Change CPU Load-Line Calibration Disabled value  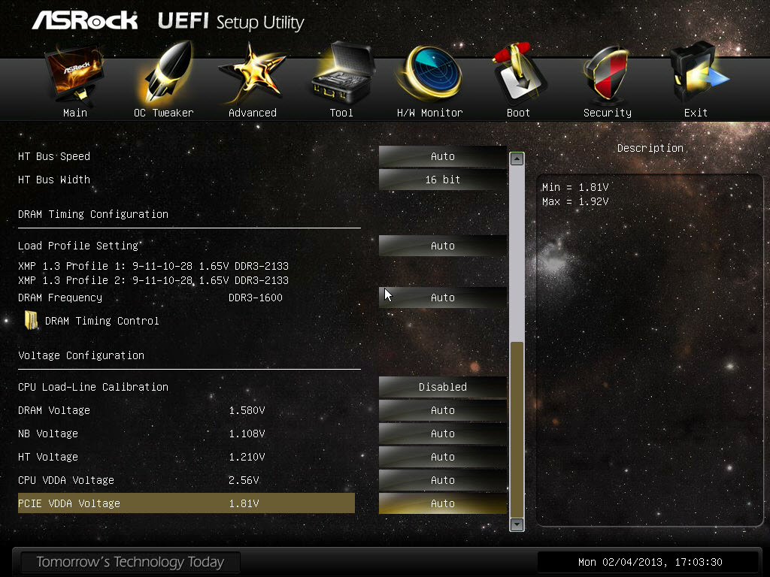tap(442, 387)
